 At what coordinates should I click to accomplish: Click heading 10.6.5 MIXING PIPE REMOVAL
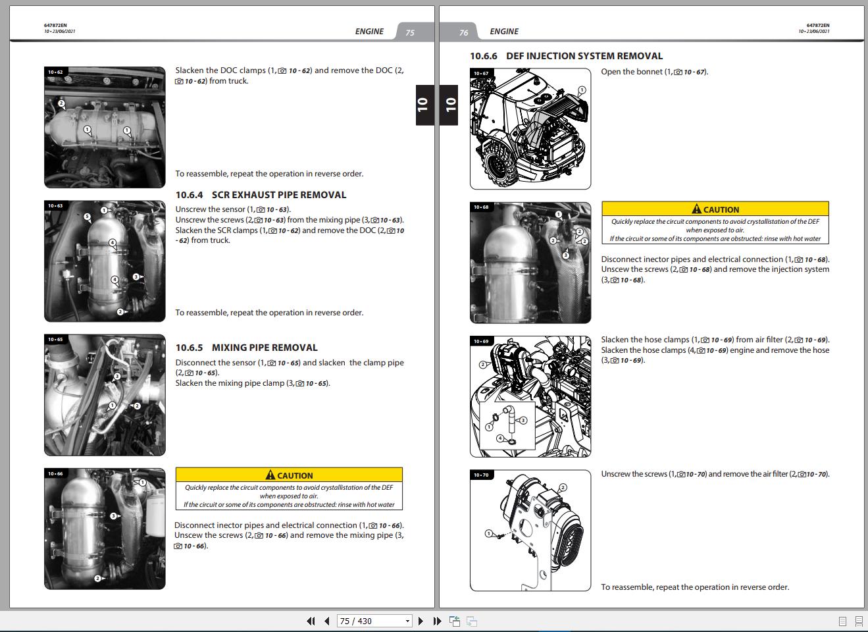246,348
